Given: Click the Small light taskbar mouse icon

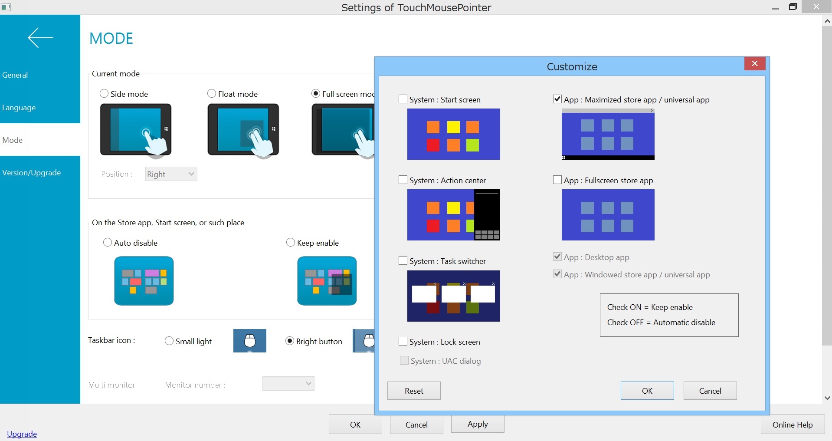Looking at the screenshot, I should [250, 341].
